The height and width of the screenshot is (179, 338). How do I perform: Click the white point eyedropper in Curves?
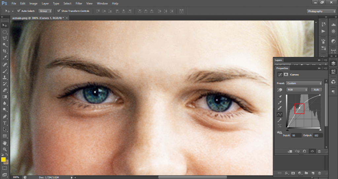280,108
